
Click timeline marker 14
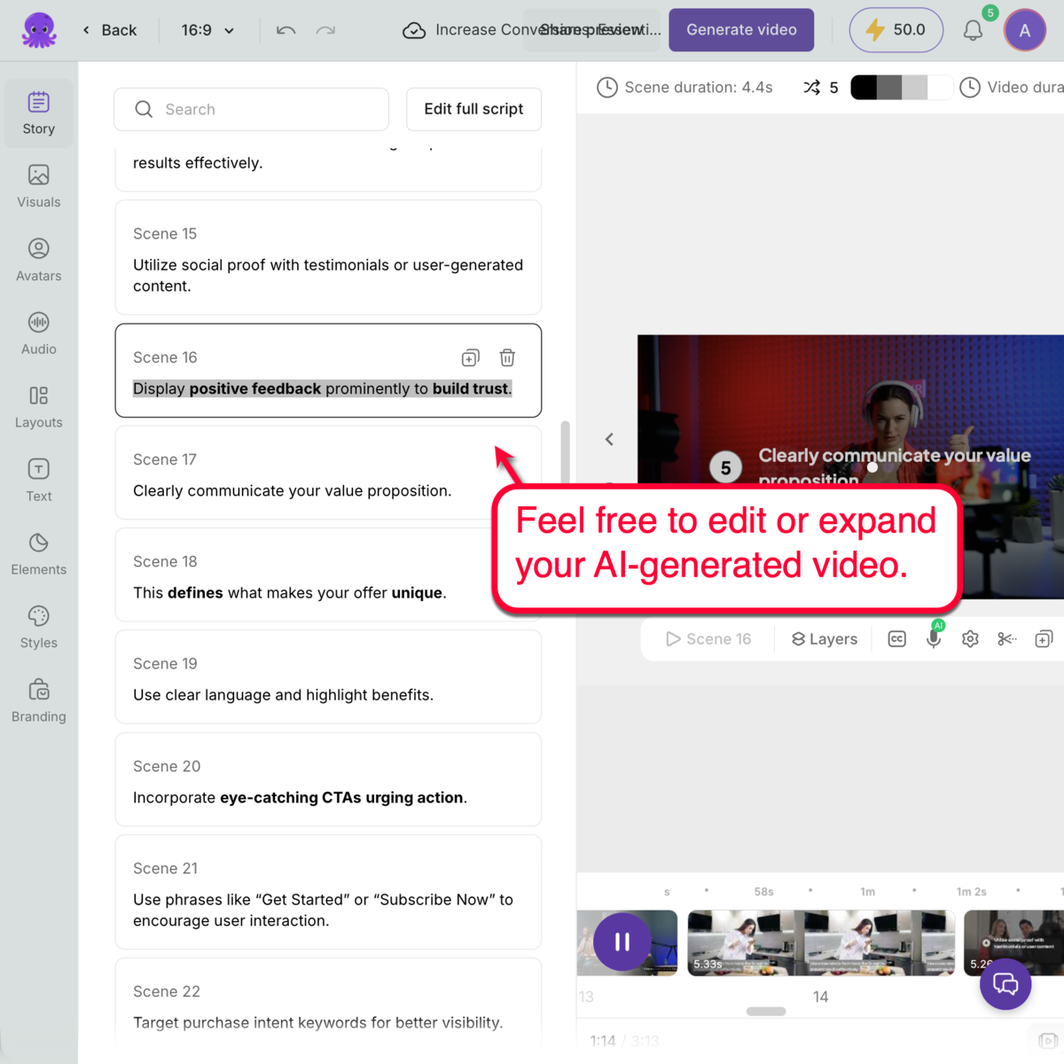coord(821,997)
